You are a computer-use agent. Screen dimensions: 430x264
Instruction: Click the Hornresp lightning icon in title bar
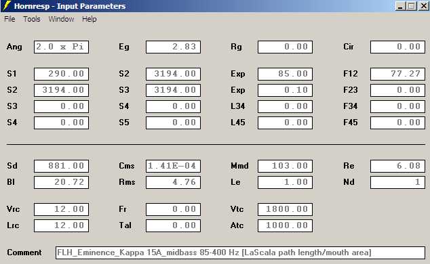click(x=7, y=5)
